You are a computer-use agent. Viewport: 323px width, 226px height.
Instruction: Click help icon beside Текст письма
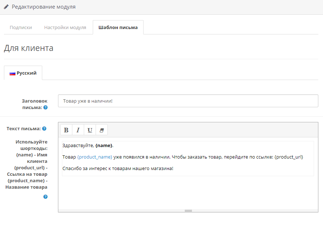(44, 128)
